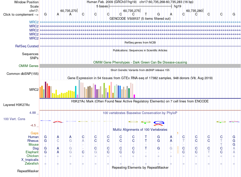
Task: Click 'Repeating Elements by RepeatMasker' title
Action: 140,167
